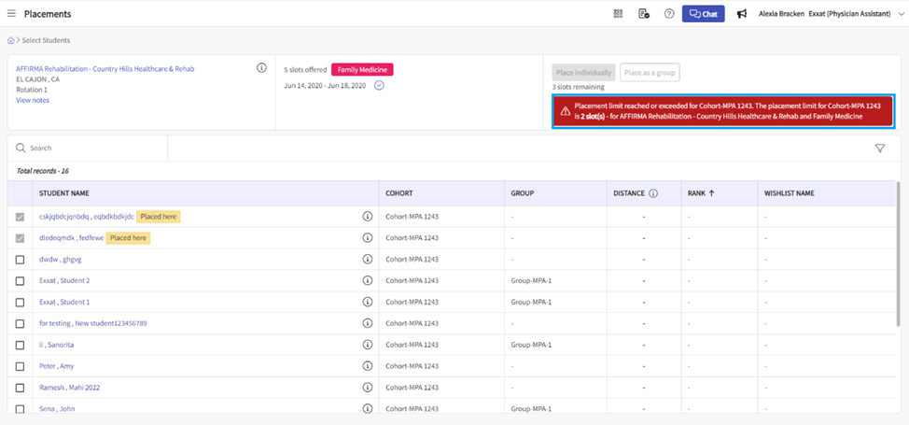Click the Cohort column header
This screenshot has width=909, height=425.
[399, 193]
